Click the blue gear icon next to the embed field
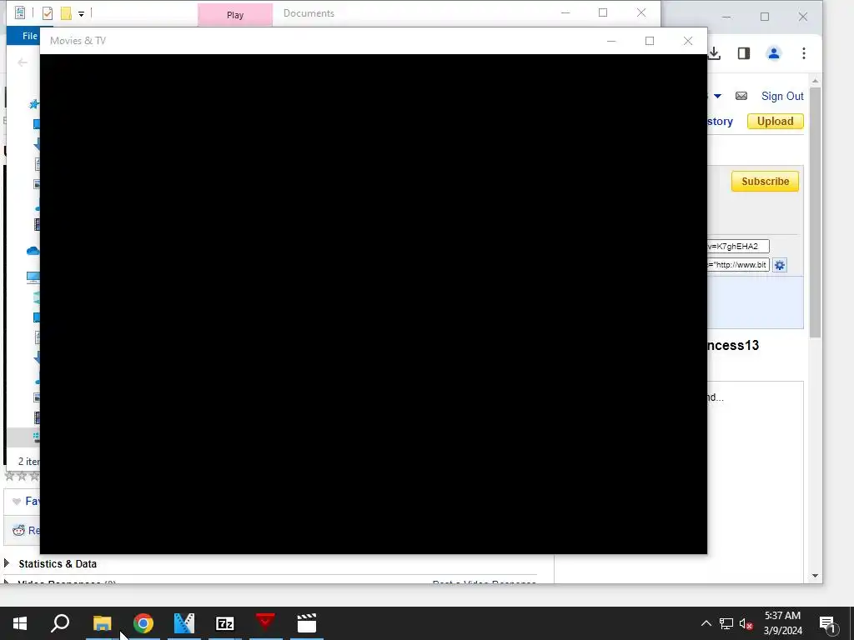The height and width of the screenshot is (640, 854). [780, 265]
